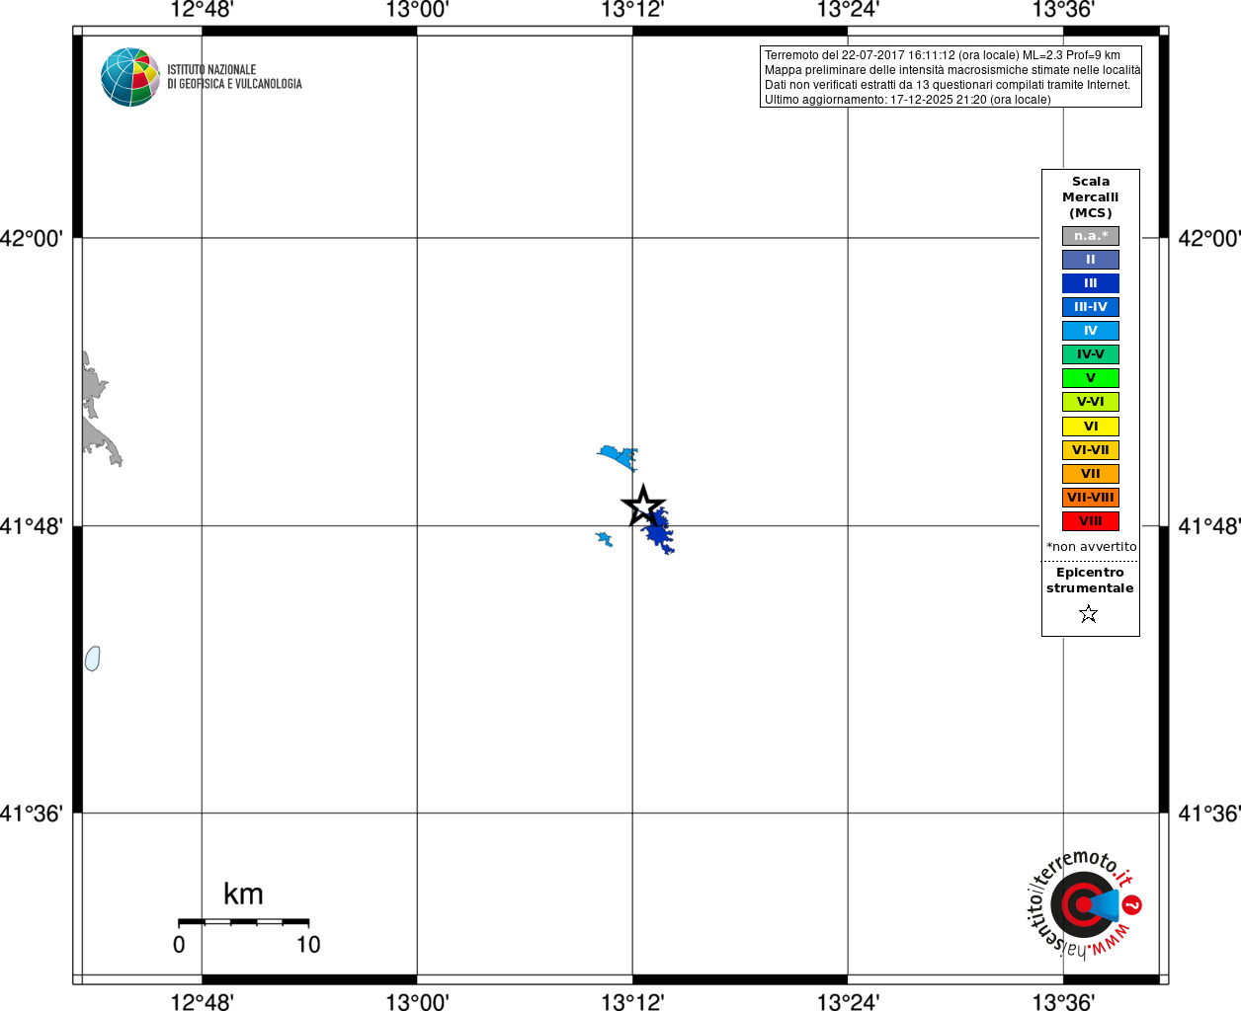The height and width of the screenshot is (1011, 1241).
Task: Select the n.a. gray legend swatch
Action: click(x=1091, y=236)
